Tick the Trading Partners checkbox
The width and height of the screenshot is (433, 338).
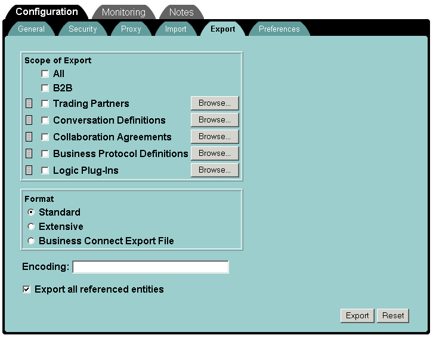click(x=45, y=103)
